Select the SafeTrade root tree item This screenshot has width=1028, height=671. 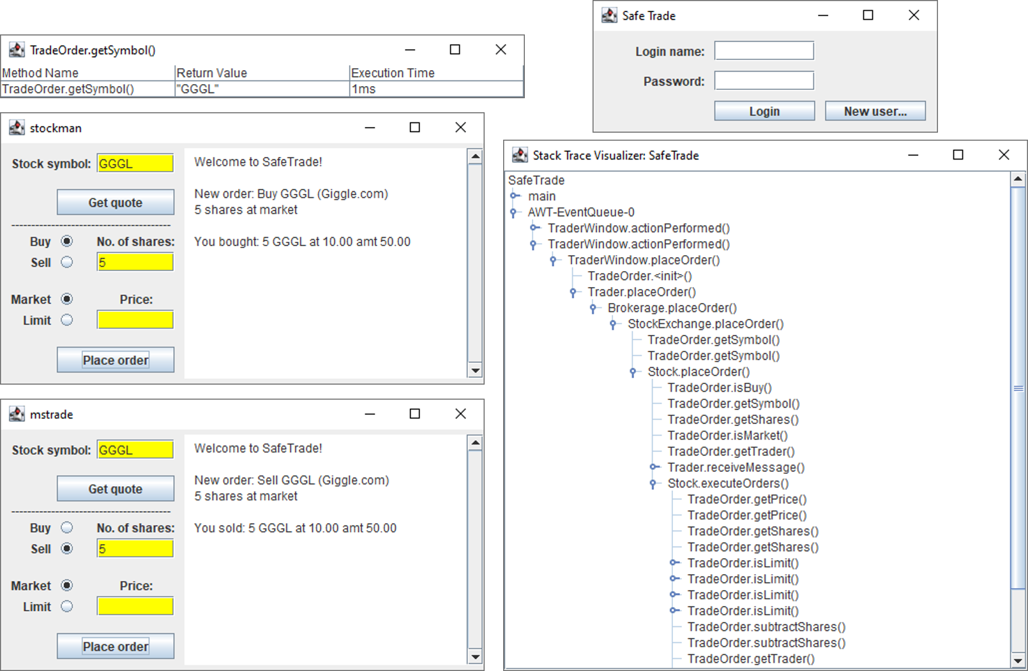coord(536,180)
